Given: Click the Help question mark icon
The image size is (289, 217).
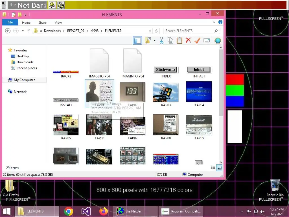Looking at the screenshot, I should click(x=220, y=22).
